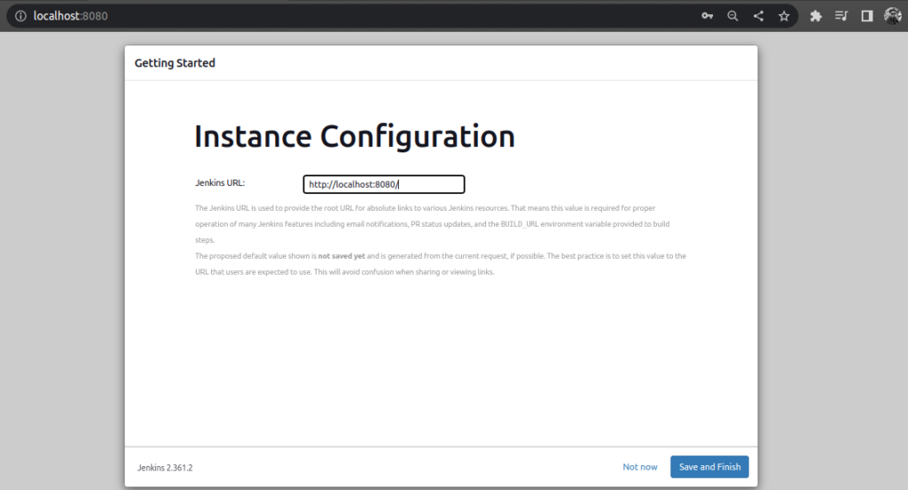This screenshot has width=908, height=490.
Task: Click the Instance Configuration heading
Action: (x=355, y=136)
